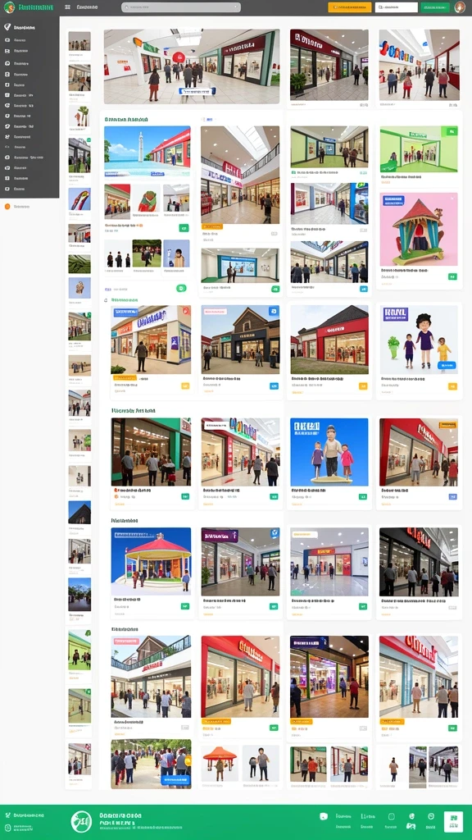Click blue button on cartoon kids card image
This screenshot has height=840, width=472.
[447, 365]
